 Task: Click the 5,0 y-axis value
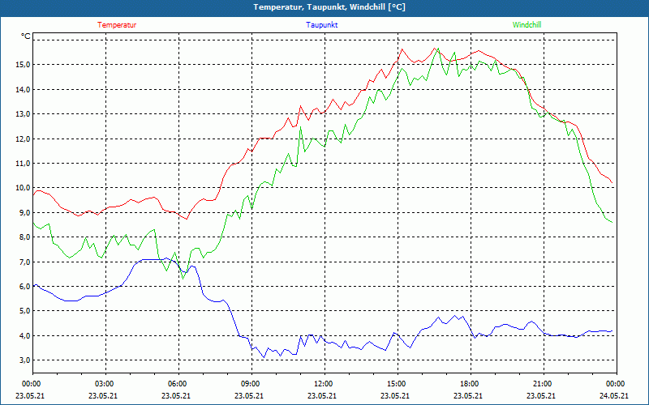click(24, 311)
